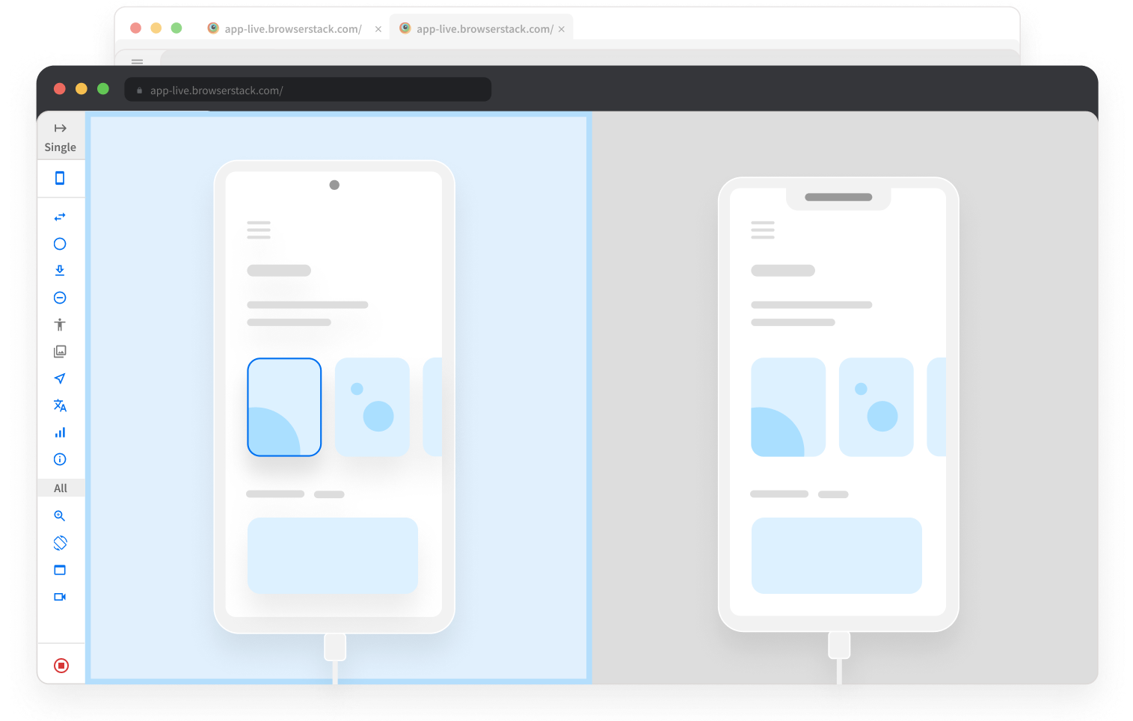Click the network signal bars icon

tap(60, 432)
